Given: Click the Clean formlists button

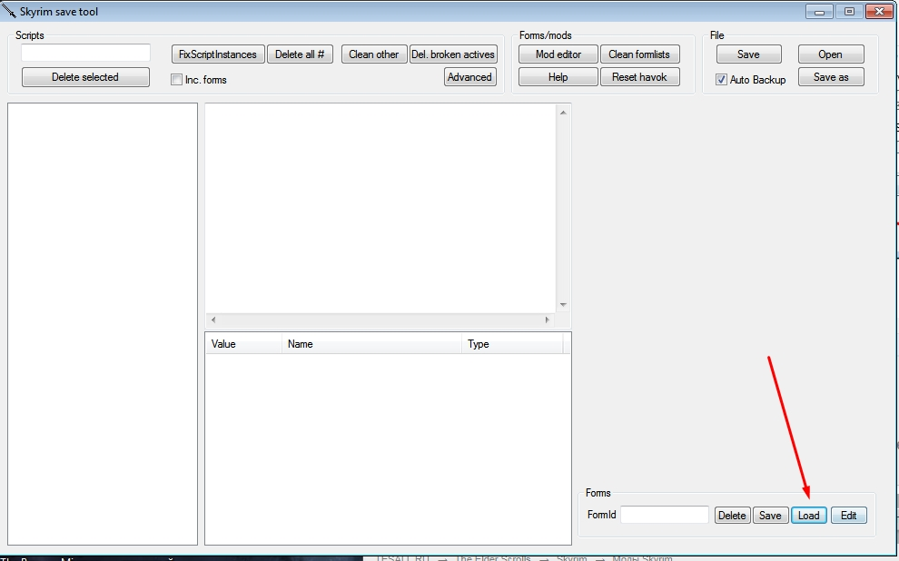Looking at the screenshot, I should click(x=640, y=54).
